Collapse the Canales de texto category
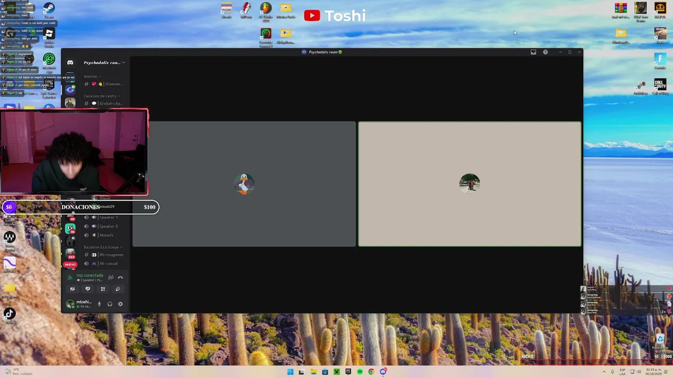 coord(101,96)
